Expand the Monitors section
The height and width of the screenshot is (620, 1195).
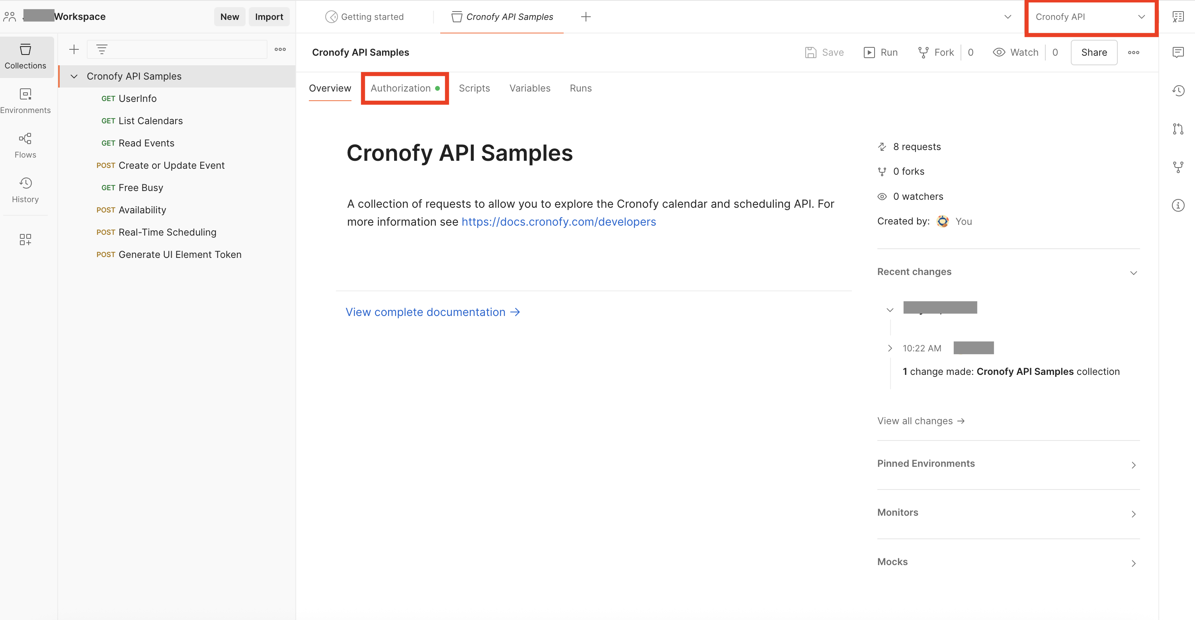[x=1008, y=513]
